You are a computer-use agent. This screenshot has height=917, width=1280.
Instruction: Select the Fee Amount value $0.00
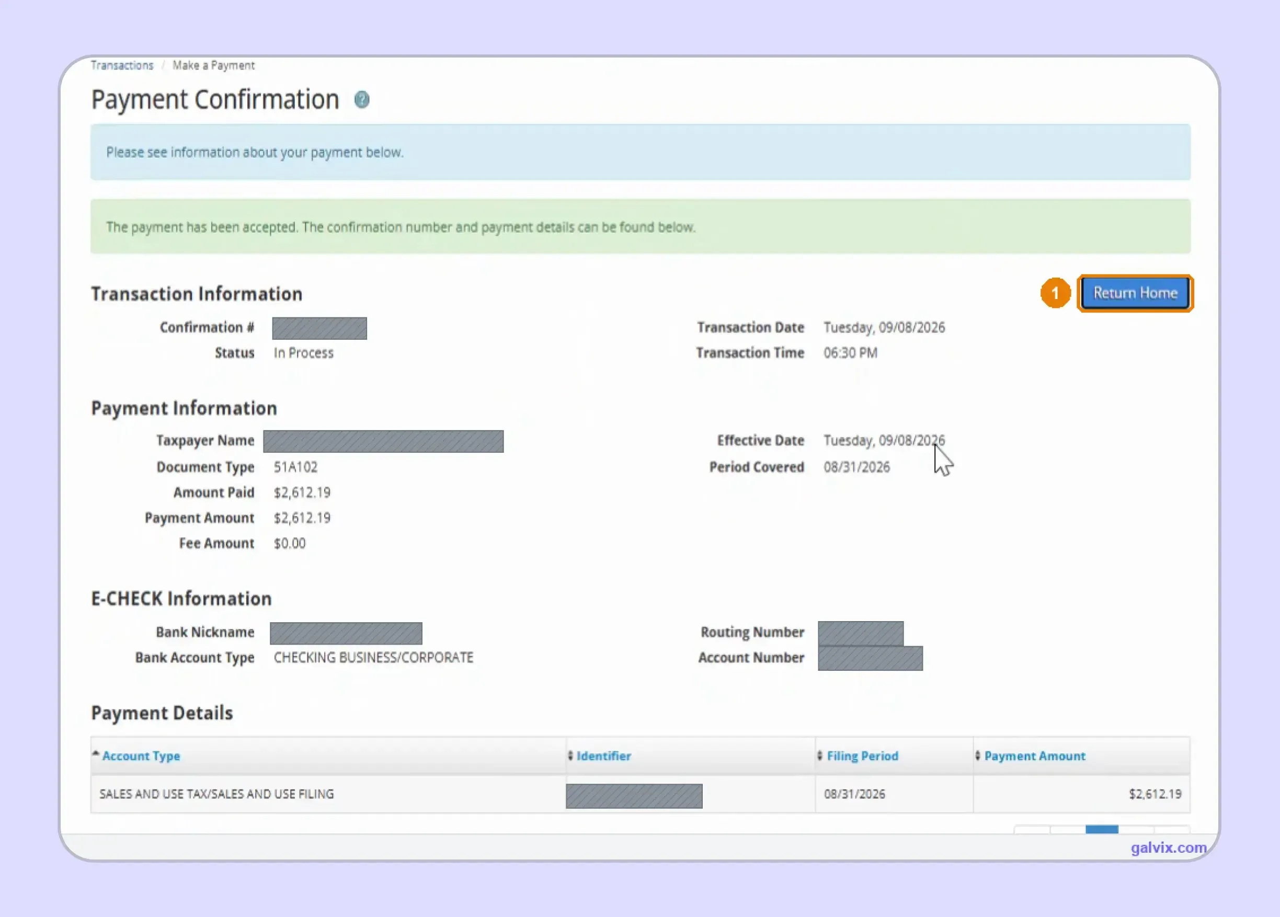[290, 543]
